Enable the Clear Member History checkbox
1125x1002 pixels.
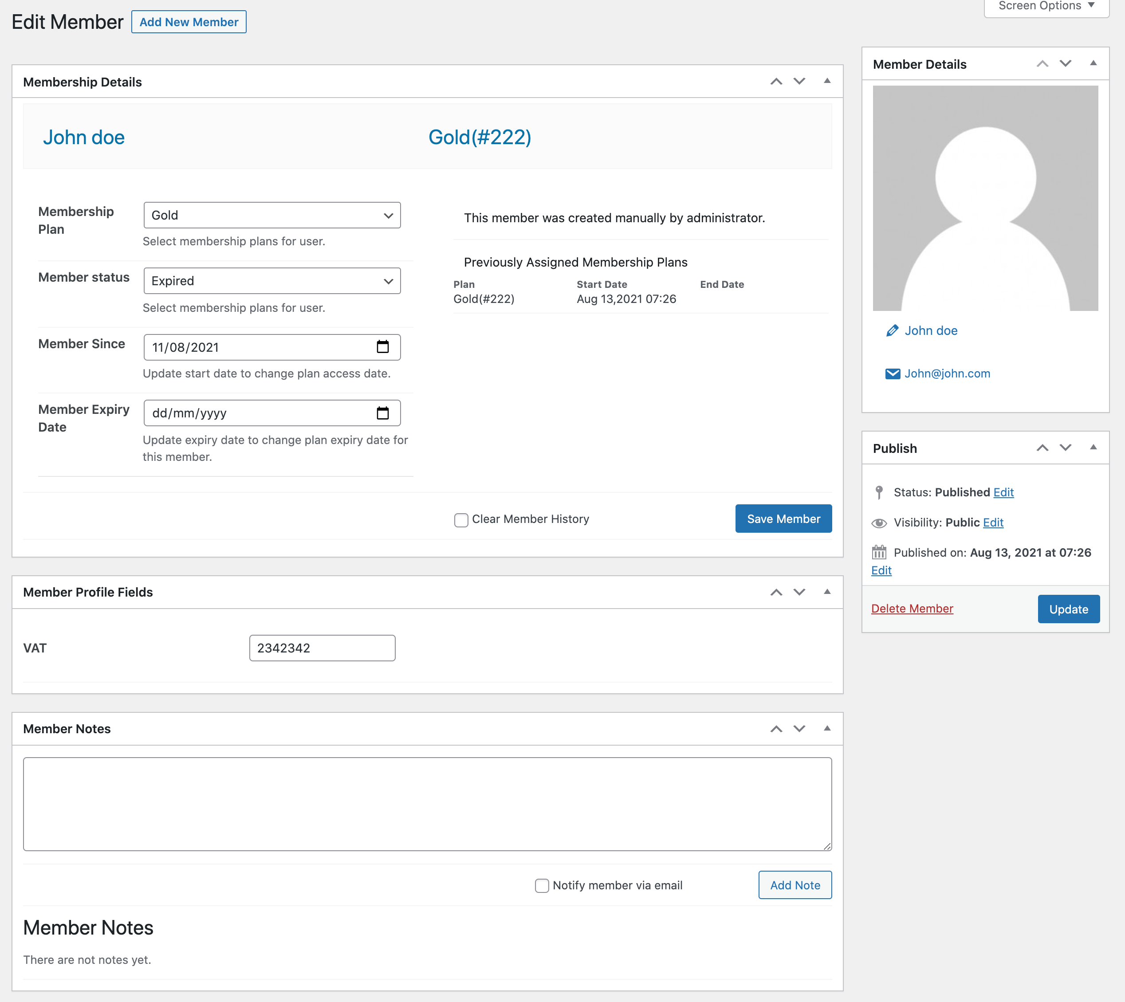coord(461,520)
